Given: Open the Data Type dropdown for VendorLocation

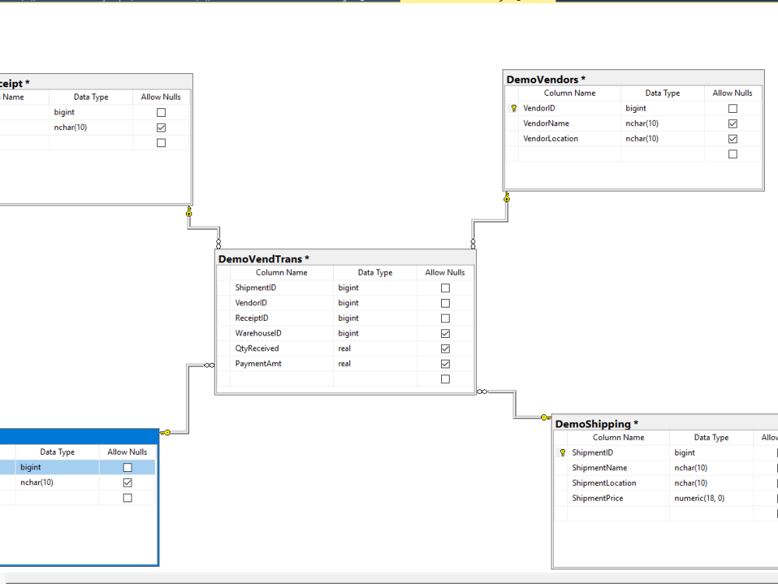Looking at the screenshot, I should (662, 138).
